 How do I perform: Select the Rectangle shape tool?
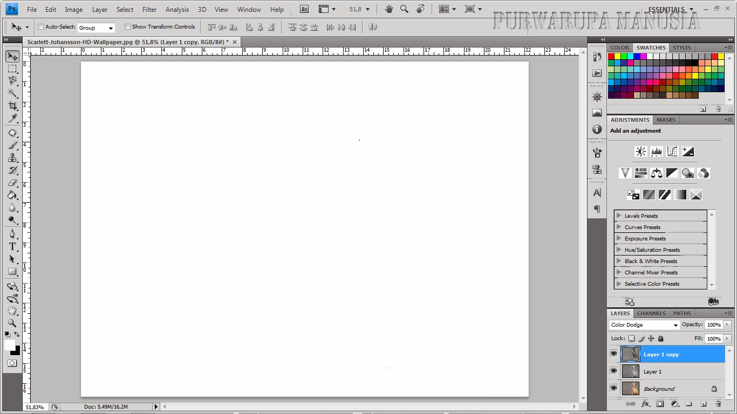tap(12, 271)
